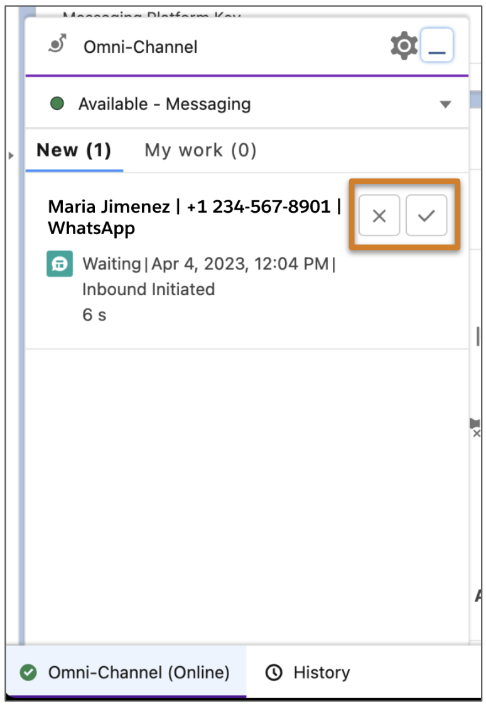This screenshot has width=486, height=707.
Task: Click the History clock icon
Action: click(274, 672)
